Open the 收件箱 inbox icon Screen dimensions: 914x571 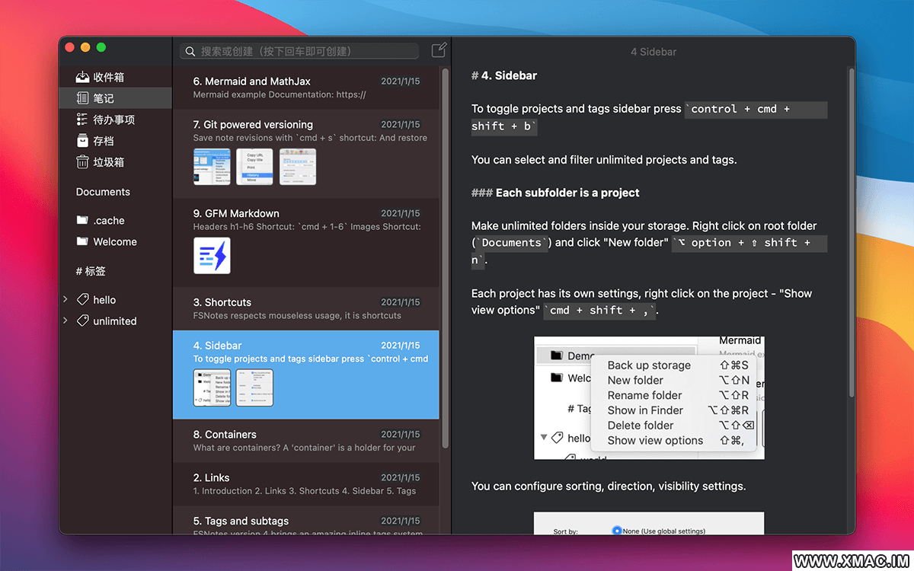tap(83, 77)
